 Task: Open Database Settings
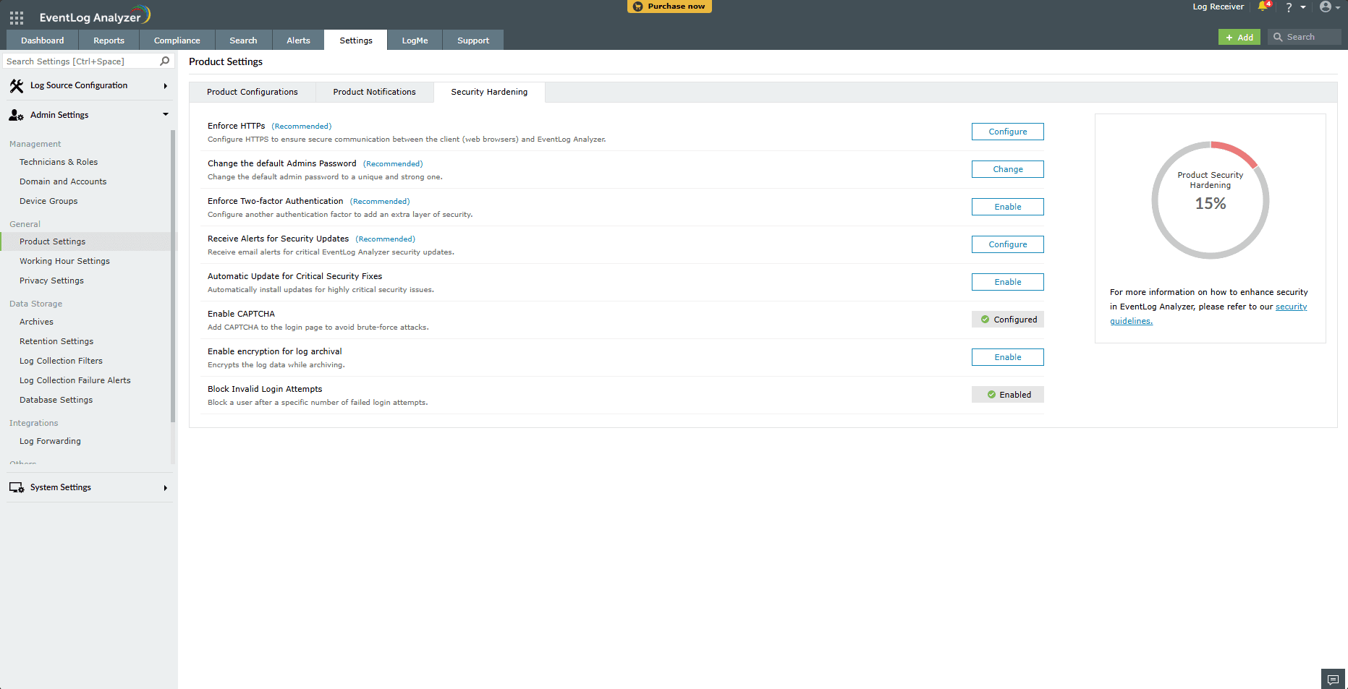tap(56, 400)
